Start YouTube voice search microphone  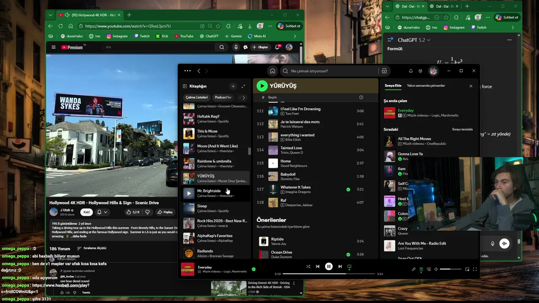[x=236, y=47]
